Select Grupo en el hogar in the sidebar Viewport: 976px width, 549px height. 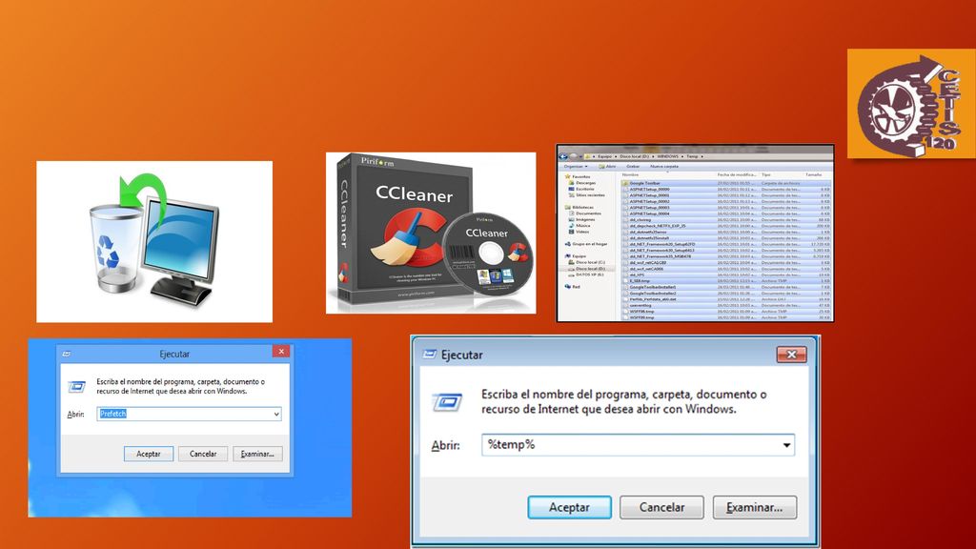tap(586, 244)
